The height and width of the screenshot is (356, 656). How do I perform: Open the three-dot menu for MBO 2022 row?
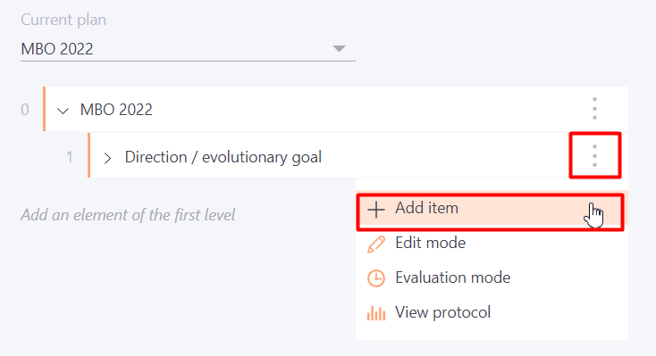(x=594, y=109)
